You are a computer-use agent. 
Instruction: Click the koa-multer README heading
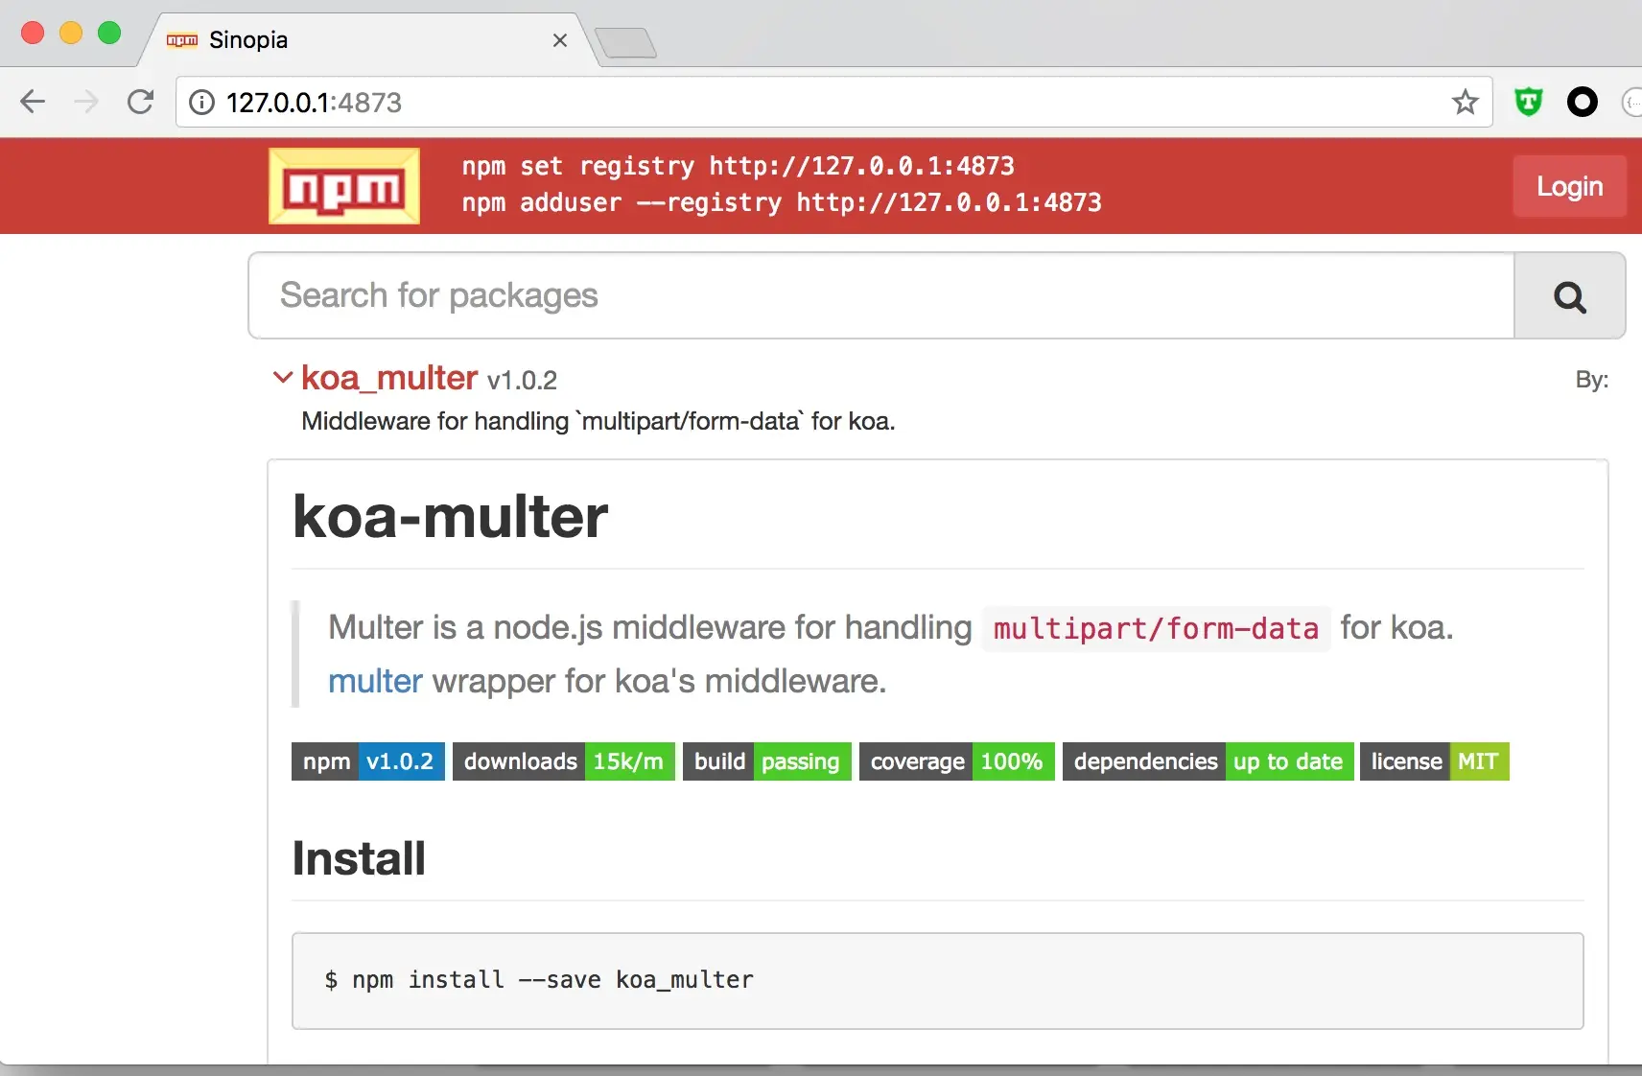click(451, 517)
